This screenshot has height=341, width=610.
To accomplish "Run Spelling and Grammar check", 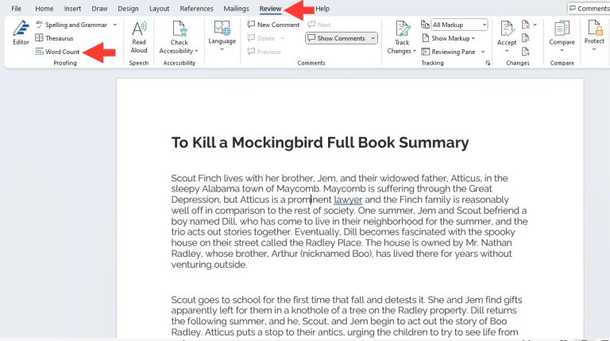I will 71,25.
